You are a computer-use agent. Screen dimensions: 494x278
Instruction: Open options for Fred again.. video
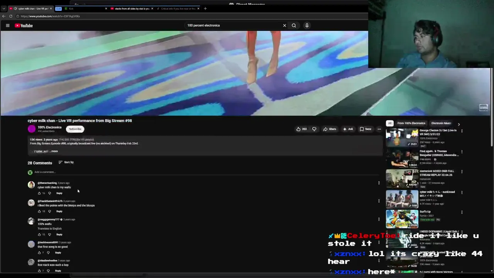click(462, 152)
